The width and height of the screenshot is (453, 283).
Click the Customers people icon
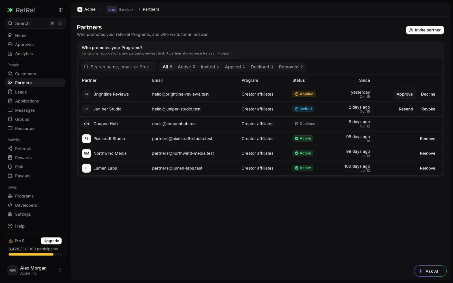coord(10,74)
